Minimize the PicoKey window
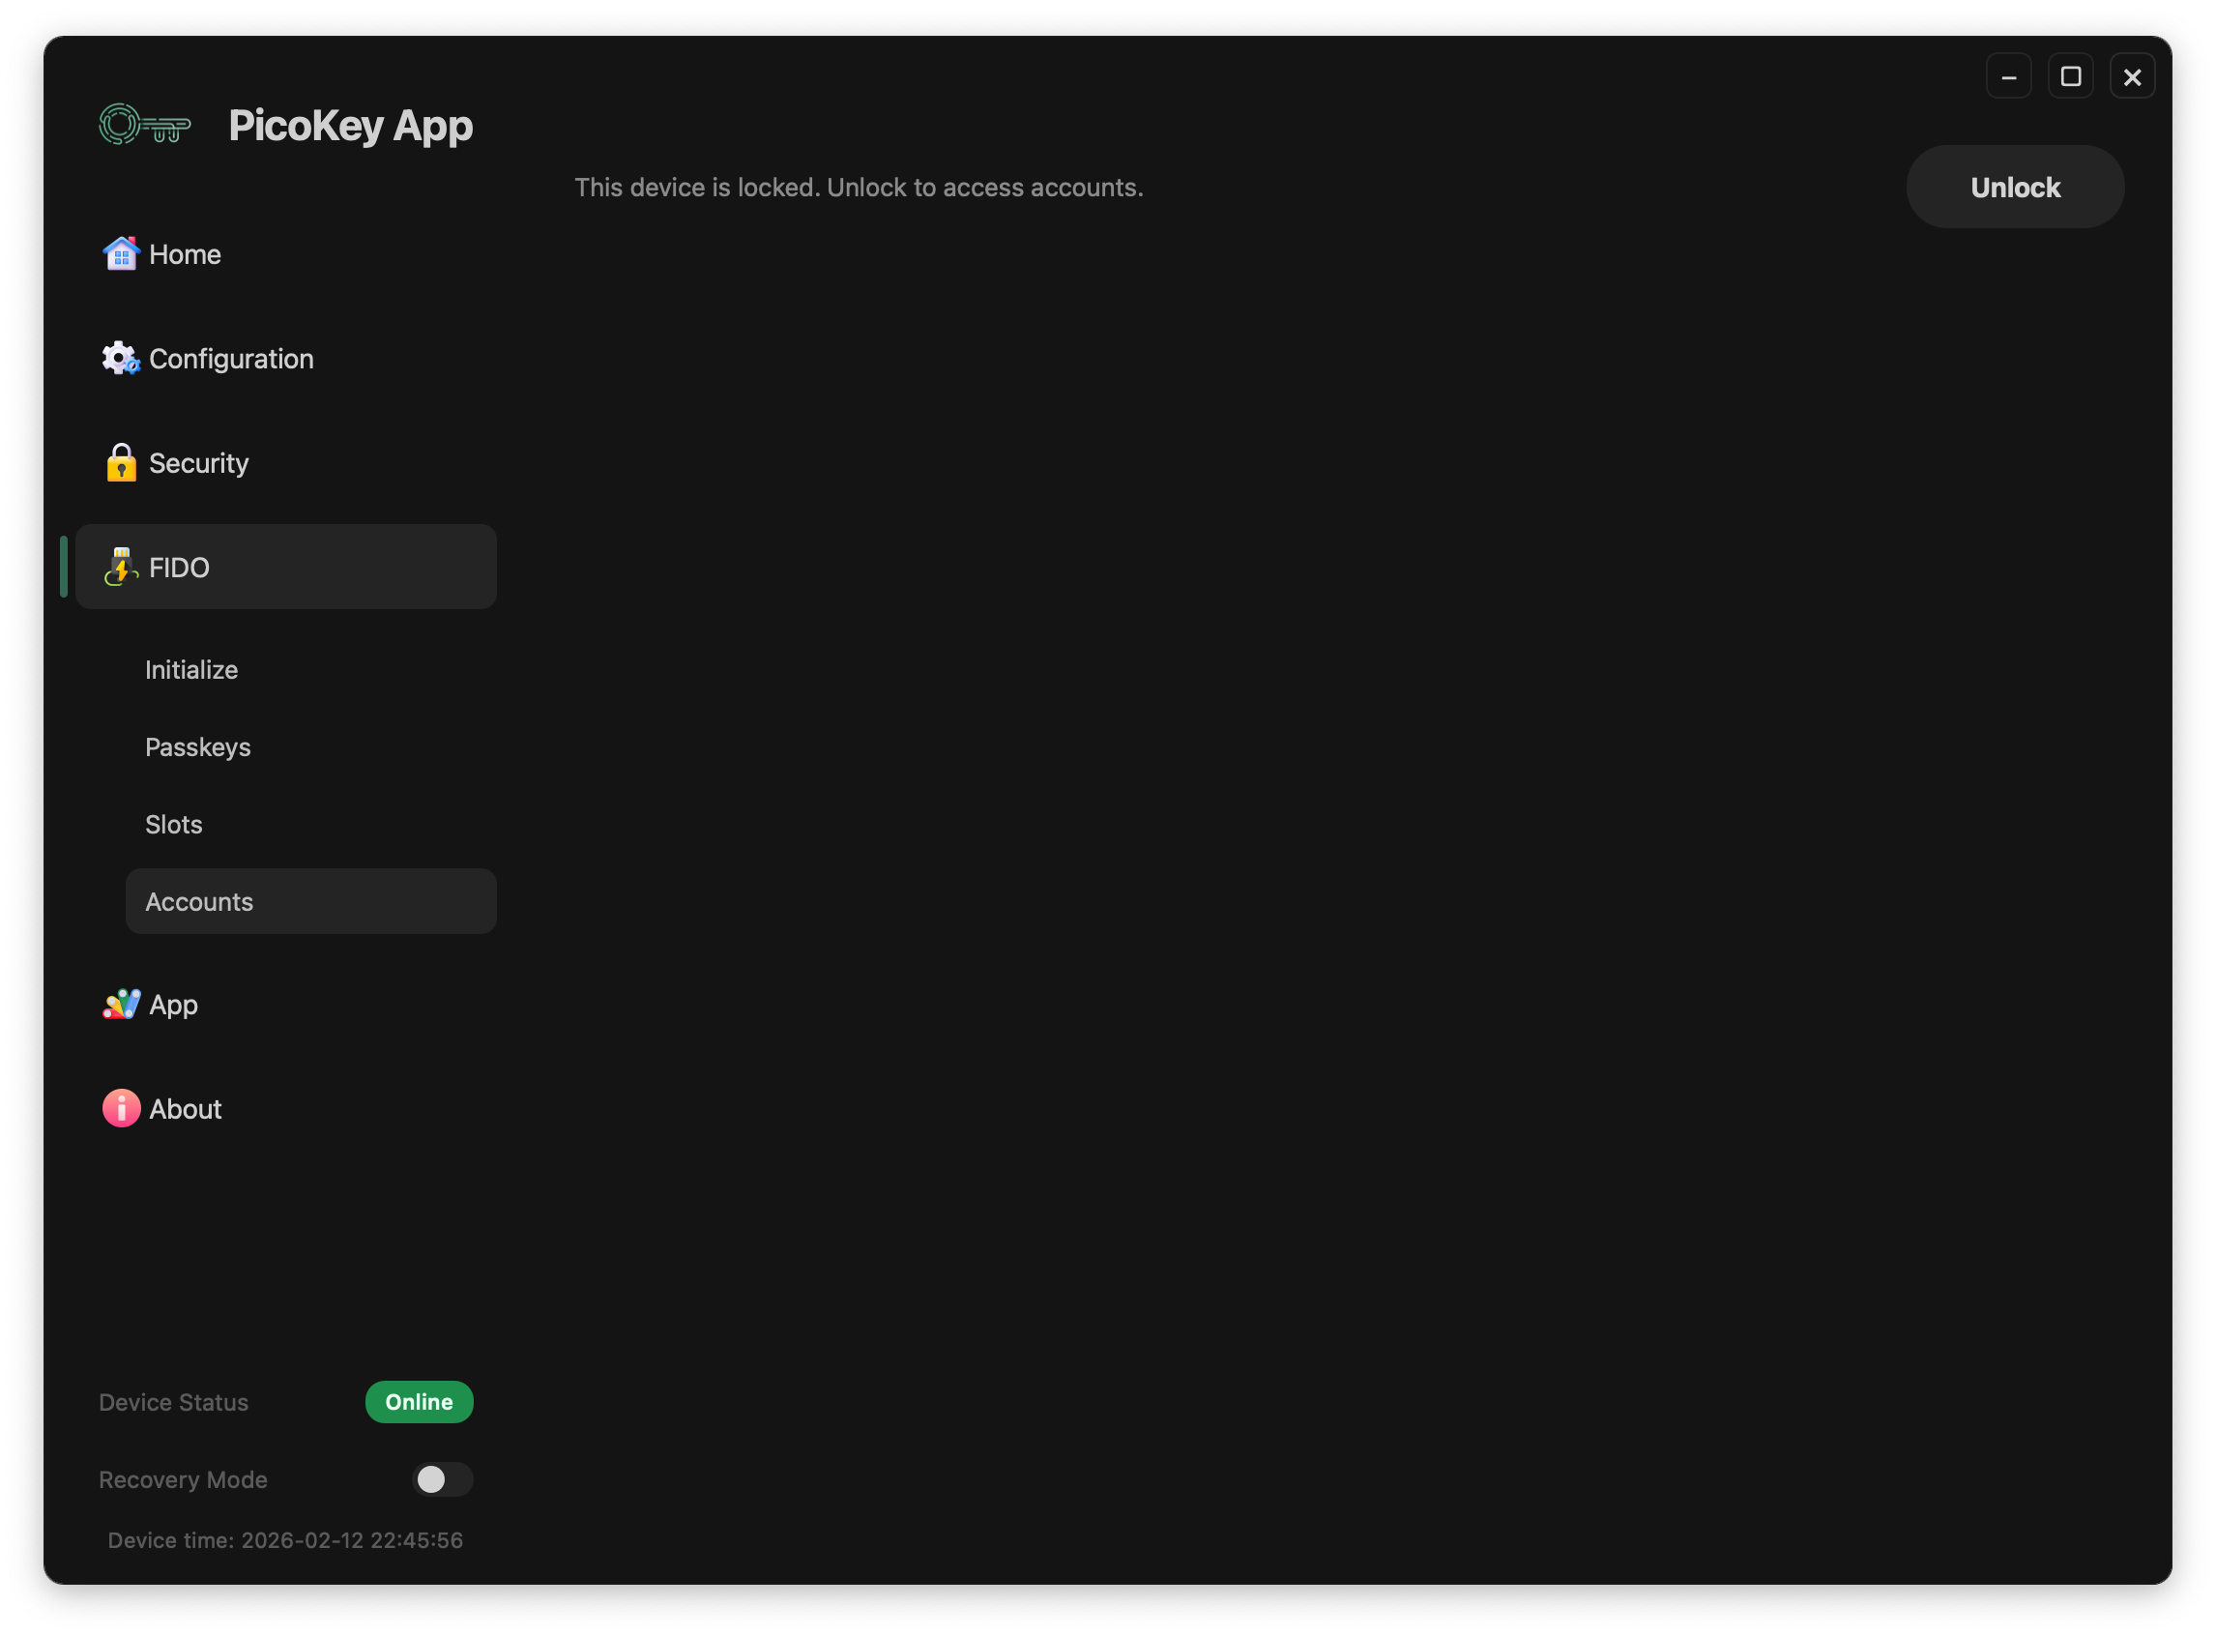 pos(2008,76)
